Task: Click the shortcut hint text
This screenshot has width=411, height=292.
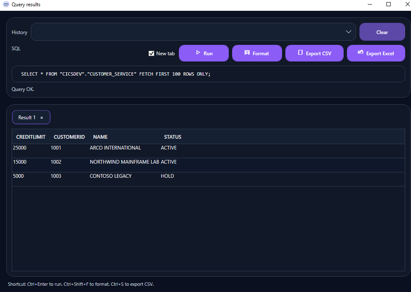Action: (x=81, y=284)
